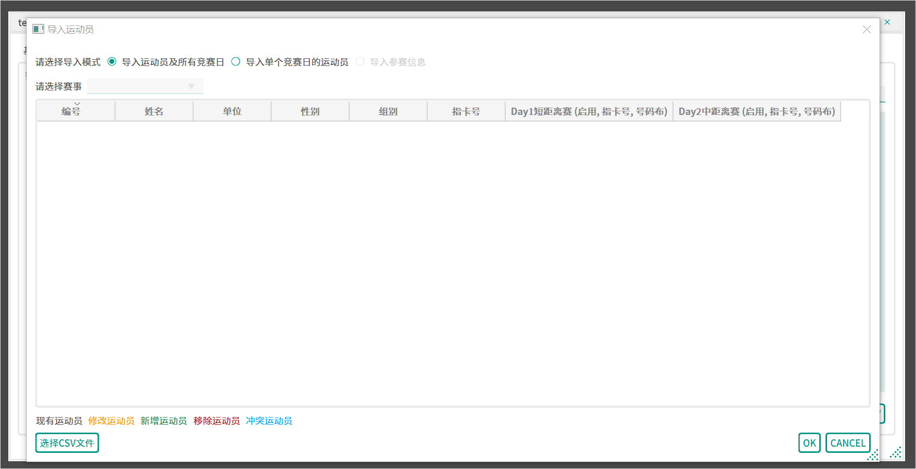Viewport: 916px width, 469px height.
Task: Click the CANCEL button
Action: [x=848, y=443]
